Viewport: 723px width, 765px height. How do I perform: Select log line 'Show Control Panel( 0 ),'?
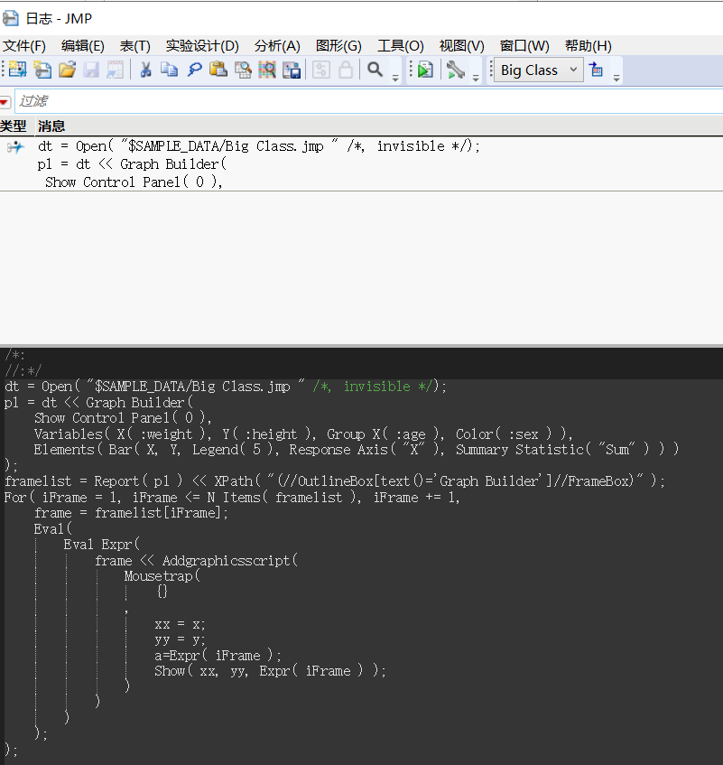point(134,182)
